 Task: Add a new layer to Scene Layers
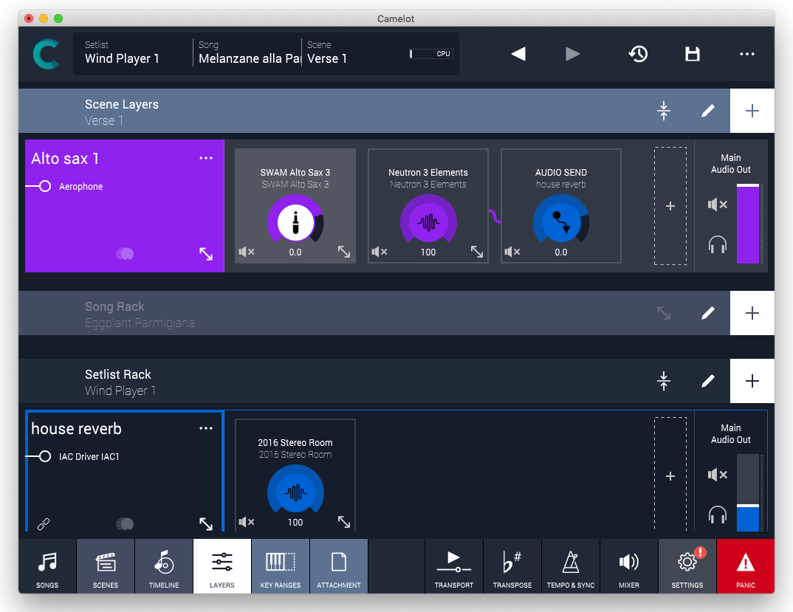(x=752, y=111)
